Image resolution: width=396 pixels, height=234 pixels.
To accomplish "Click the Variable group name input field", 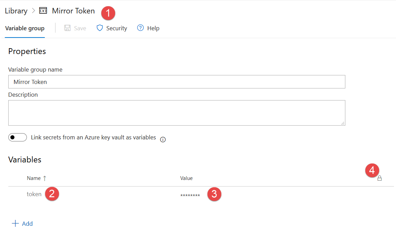I will [176, 82].
